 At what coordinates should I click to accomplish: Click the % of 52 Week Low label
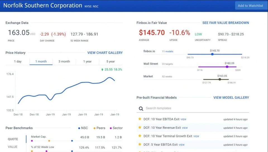point(42,147)
